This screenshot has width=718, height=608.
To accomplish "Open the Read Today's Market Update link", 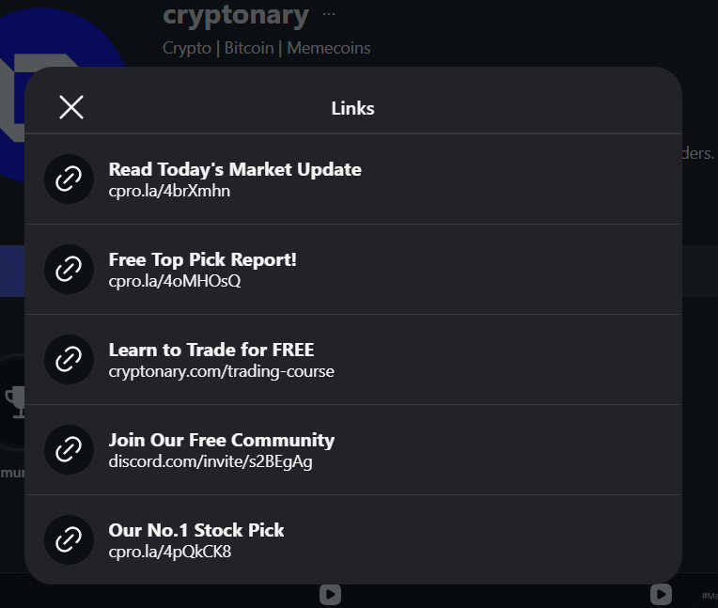I will point(235,169).
